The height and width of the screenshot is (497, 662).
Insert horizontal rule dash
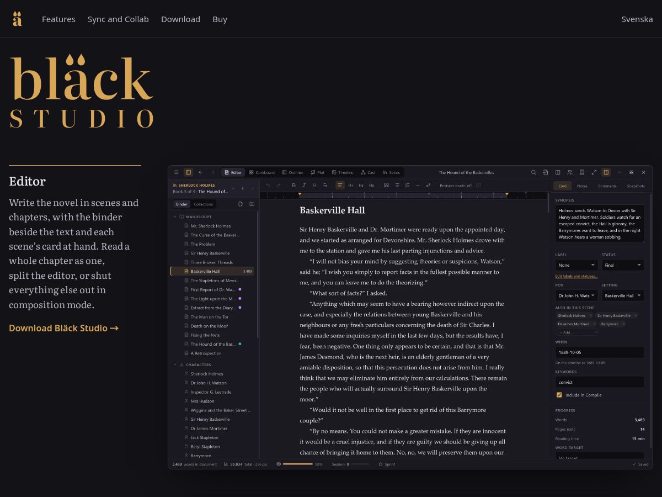(x=418, y=185)
